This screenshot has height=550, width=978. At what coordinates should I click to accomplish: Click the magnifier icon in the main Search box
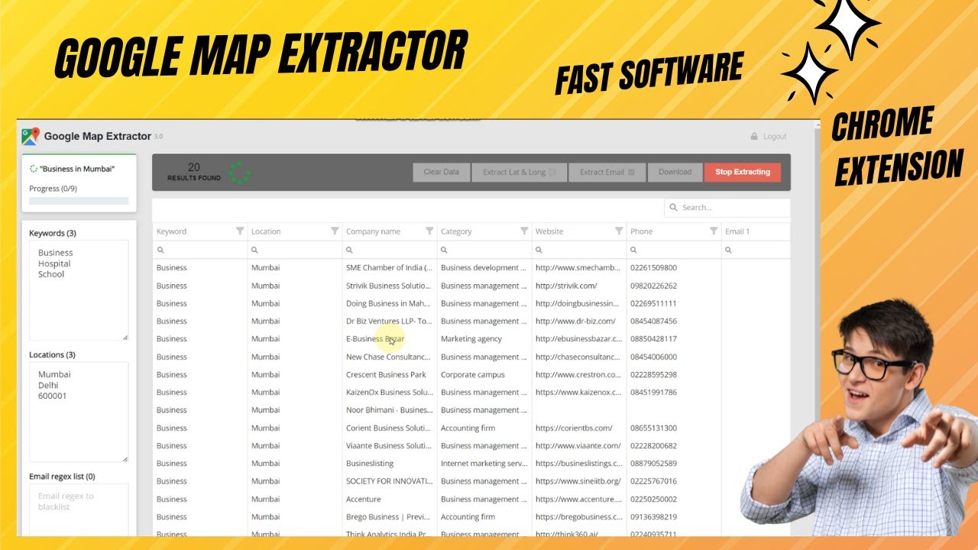674,207
